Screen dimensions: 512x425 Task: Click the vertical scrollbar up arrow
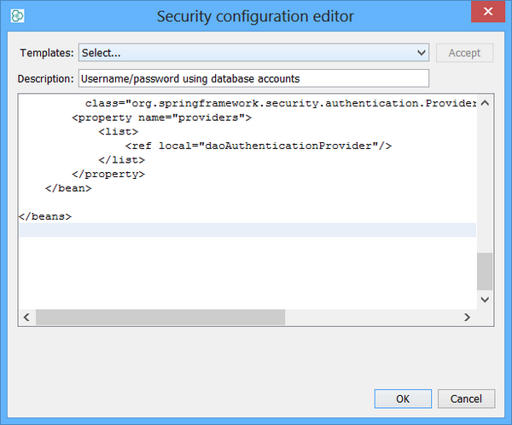[x=485, y=104]
